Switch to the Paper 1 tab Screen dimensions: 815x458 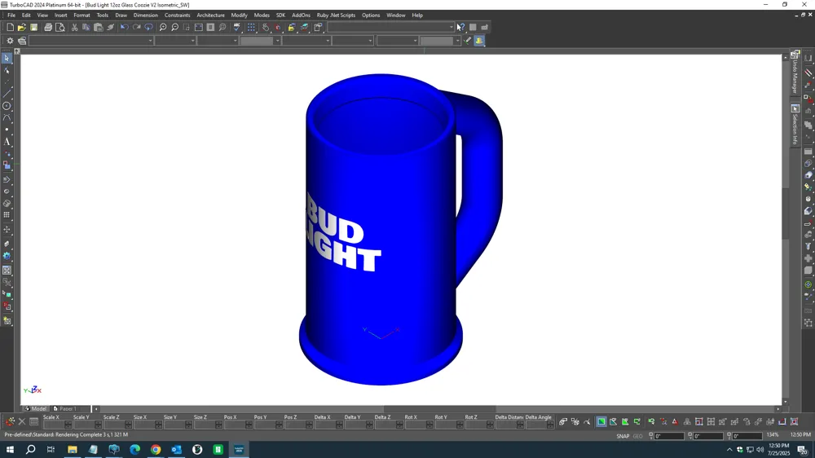coord(68,408)
